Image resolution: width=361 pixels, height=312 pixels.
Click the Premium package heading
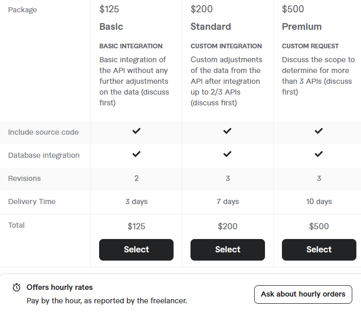coord(302,27)
